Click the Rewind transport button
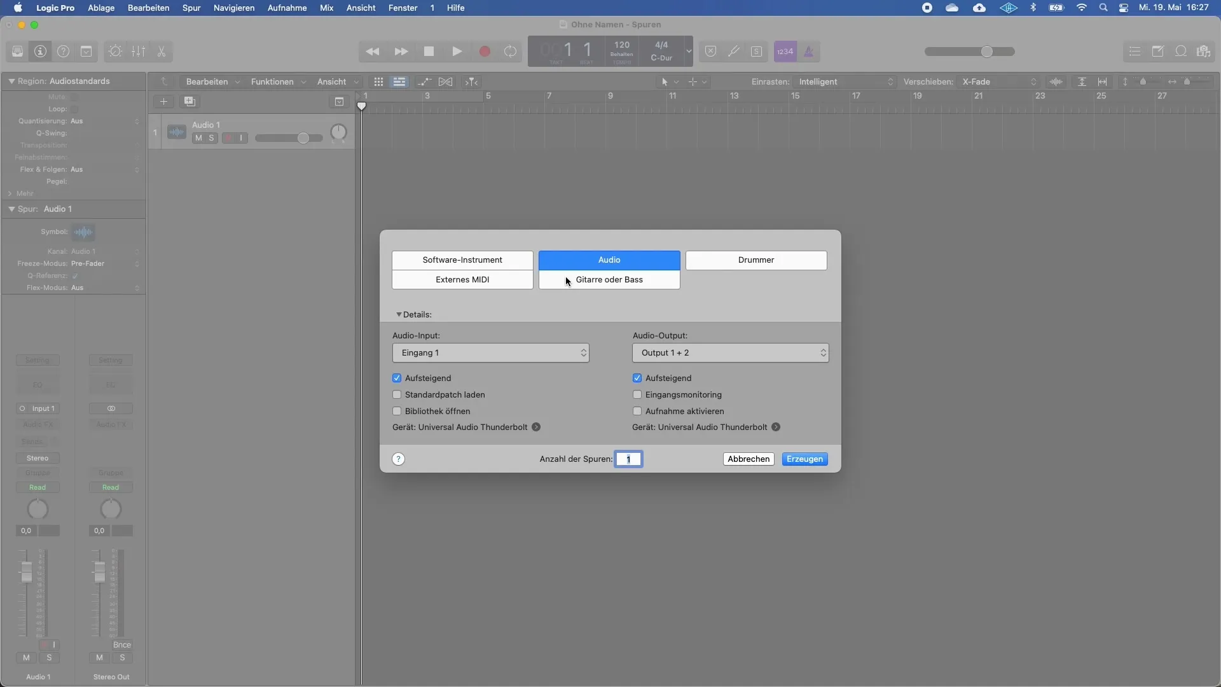Viewport: 1221px width, 687px height. point(373,52)
